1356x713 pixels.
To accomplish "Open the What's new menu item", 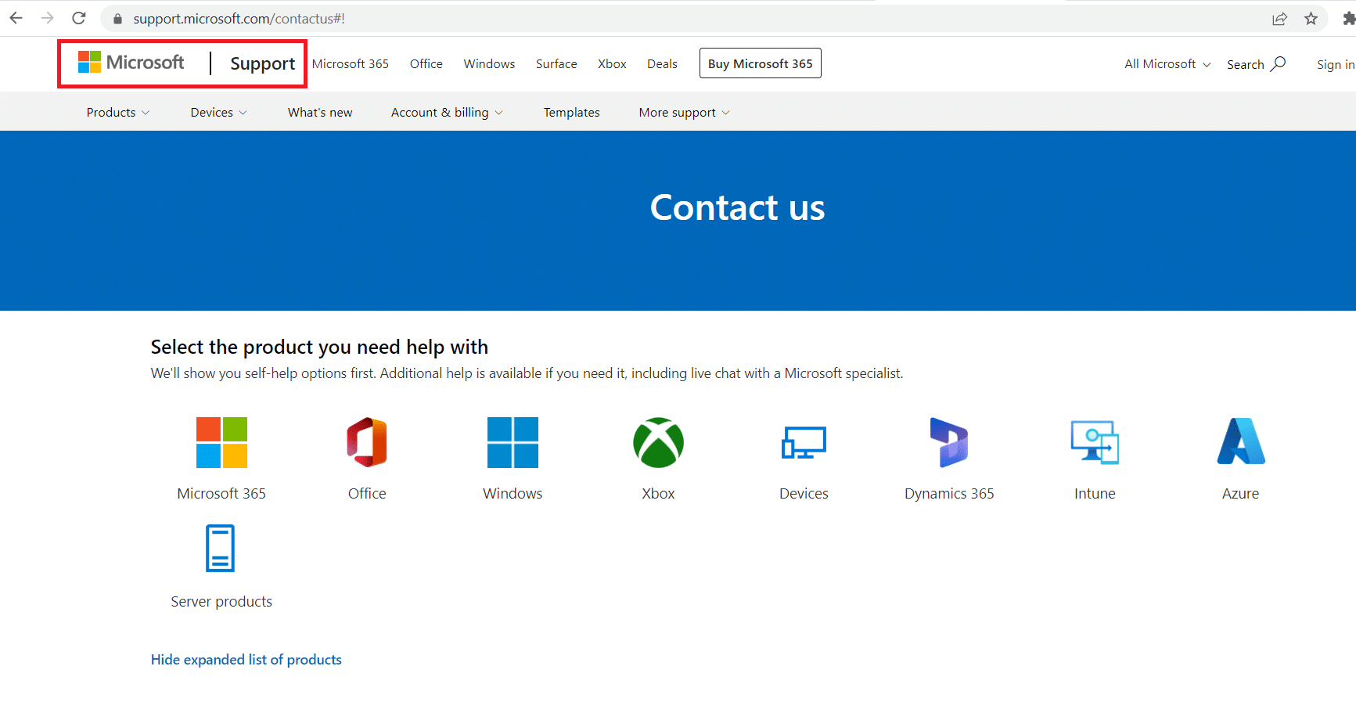I will (x=320, y=113).
